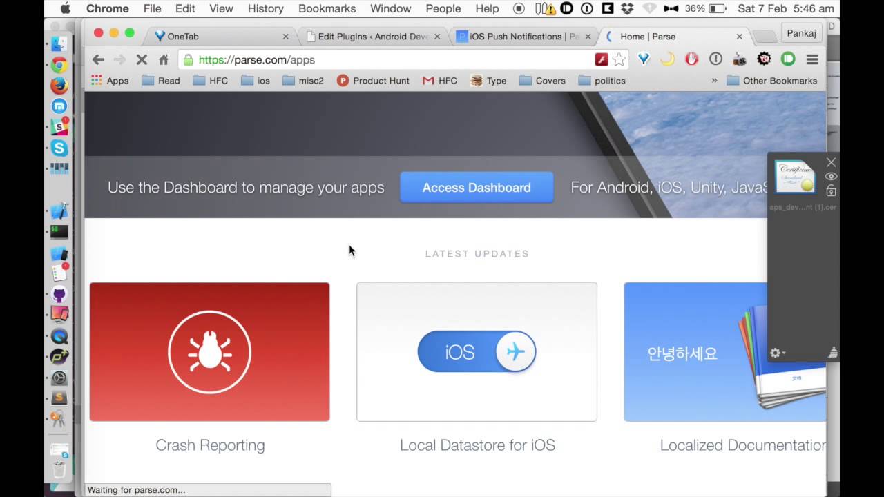
Task: Open the Other Bookmarks folder
Action: click(x=772, y=81)
